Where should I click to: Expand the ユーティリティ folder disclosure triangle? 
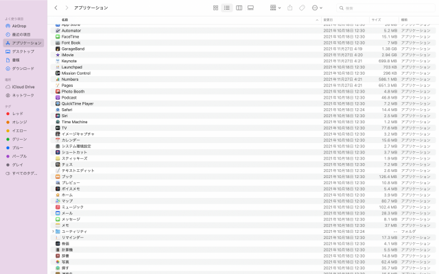[x=53, y=232]
